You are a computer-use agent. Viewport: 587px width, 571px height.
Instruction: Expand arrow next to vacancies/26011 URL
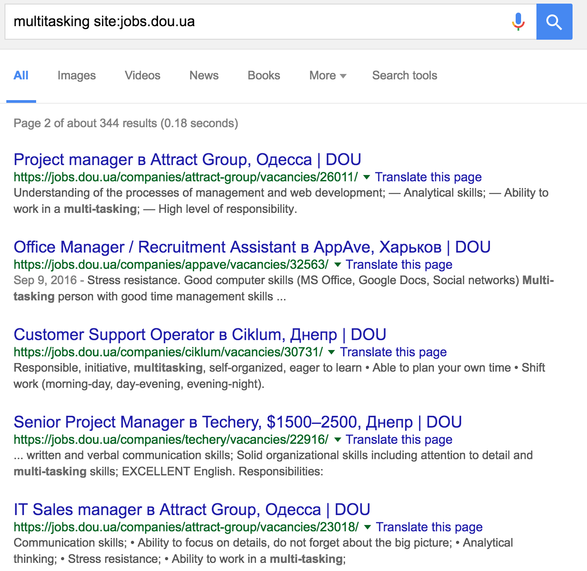coord(366,177)
